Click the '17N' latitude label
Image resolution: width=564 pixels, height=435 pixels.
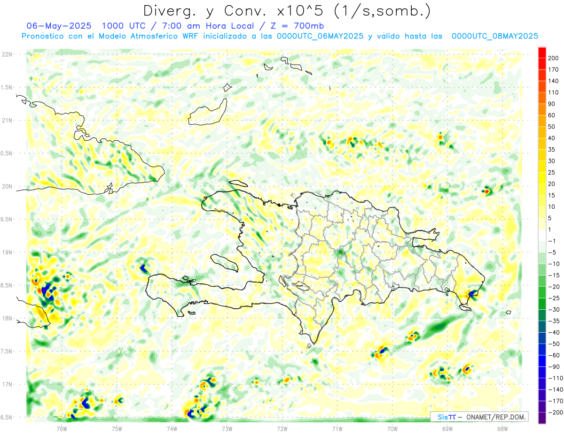coord(7,384)
